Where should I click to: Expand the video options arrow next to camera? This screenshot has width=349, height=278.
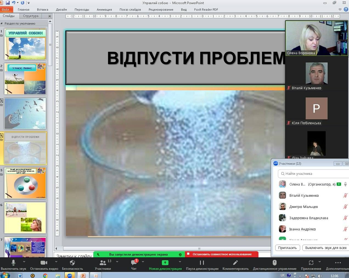pos(57,262)
